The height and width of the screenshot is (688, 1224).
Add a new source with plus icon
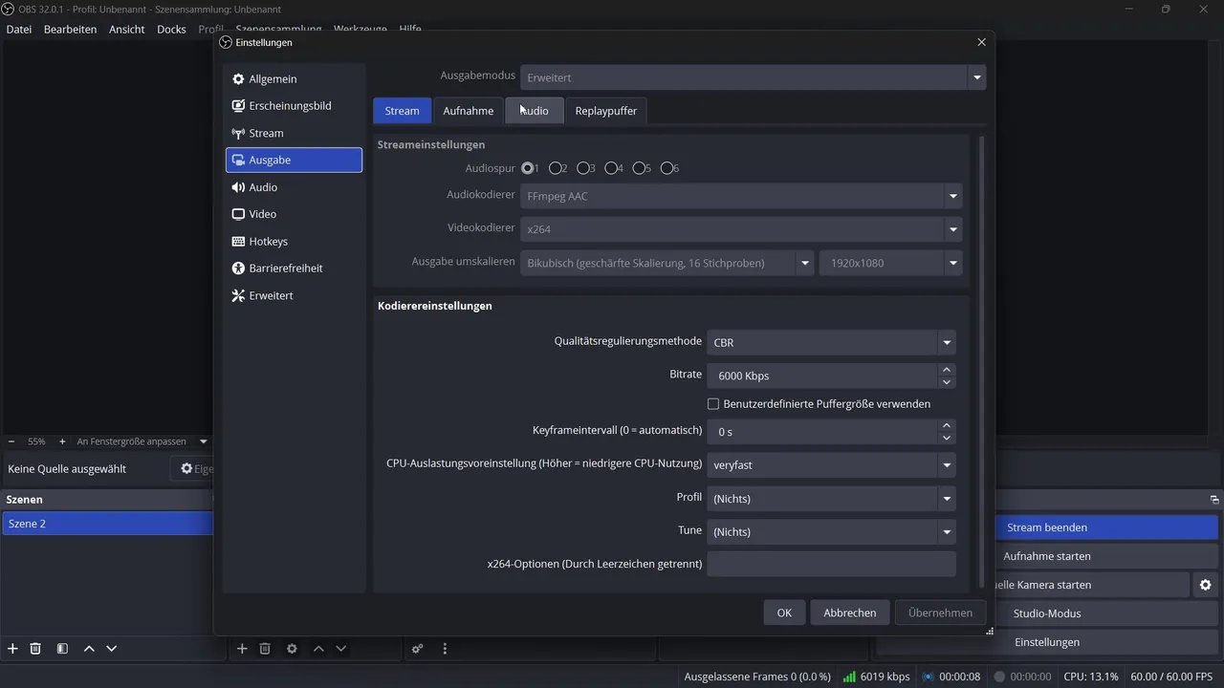tap(242, 649)
